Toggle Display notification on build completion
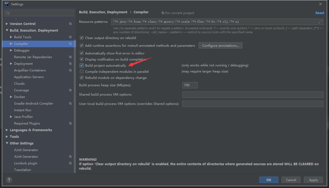This screenshot has width=329, height=188. pos(82,60)
